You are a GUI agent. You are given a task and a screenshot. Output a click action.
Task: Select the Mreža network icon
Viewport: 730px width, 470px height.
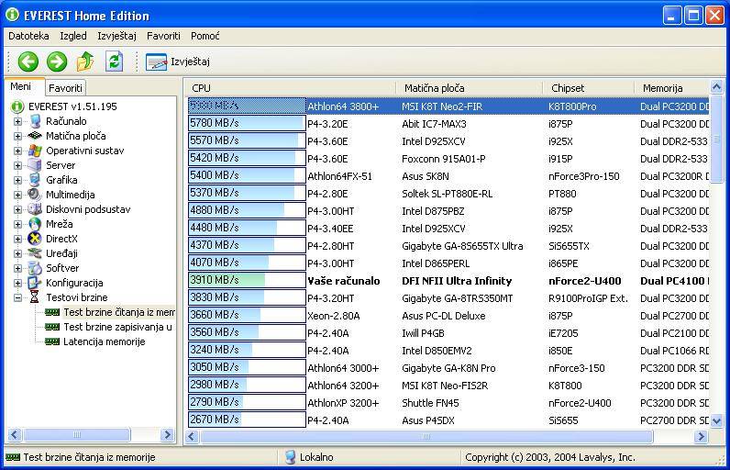pos(36,224)
